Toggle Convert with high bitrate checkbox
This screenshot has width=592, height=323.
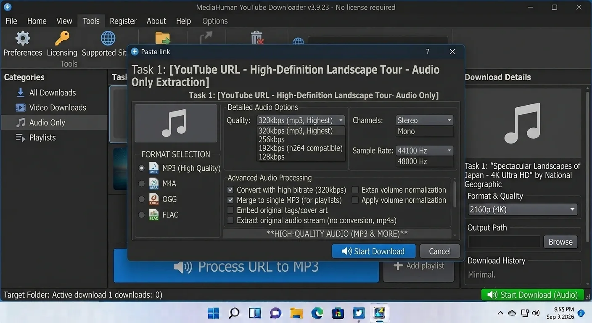230,190
